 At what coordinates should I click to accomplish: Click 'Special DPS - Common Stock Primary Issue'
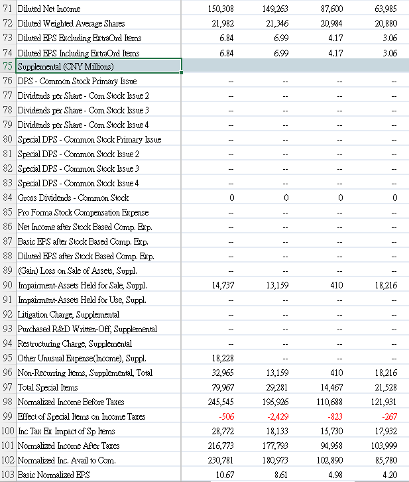(89, 139)
